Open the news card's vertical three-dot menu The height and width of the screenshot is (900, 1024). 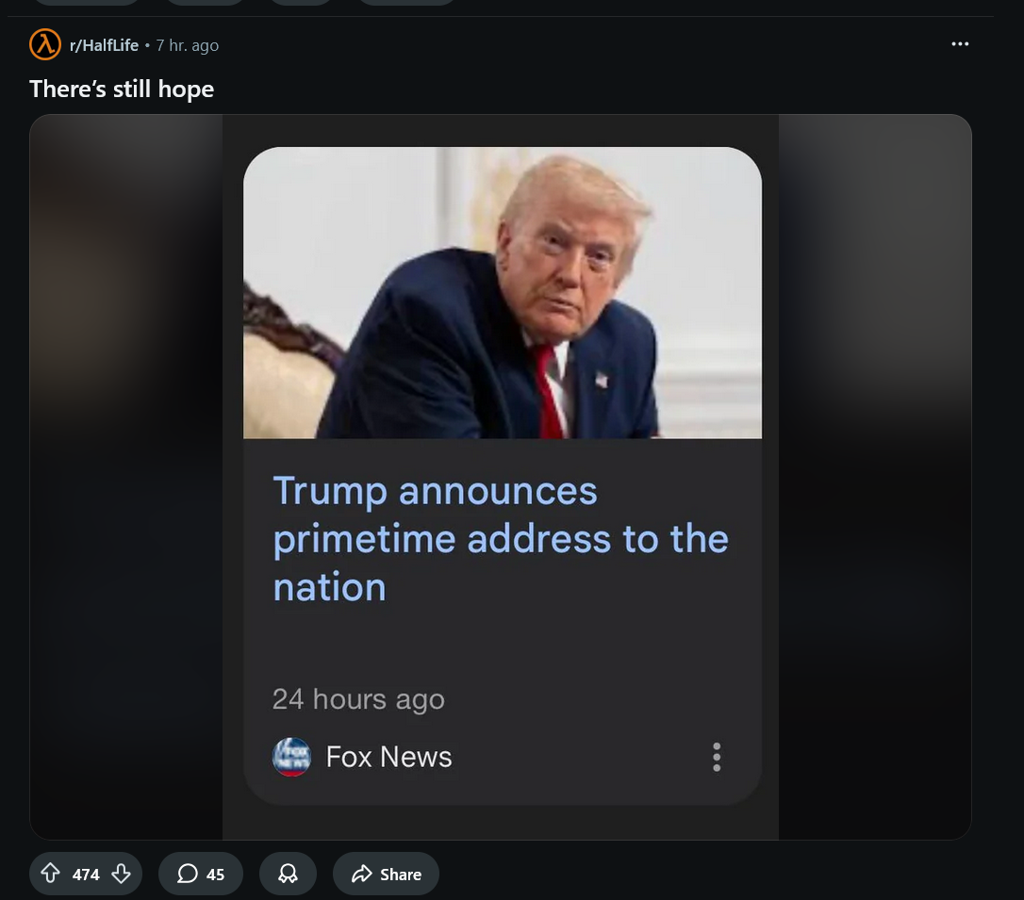pyautogui.click(x=717, y=757)
